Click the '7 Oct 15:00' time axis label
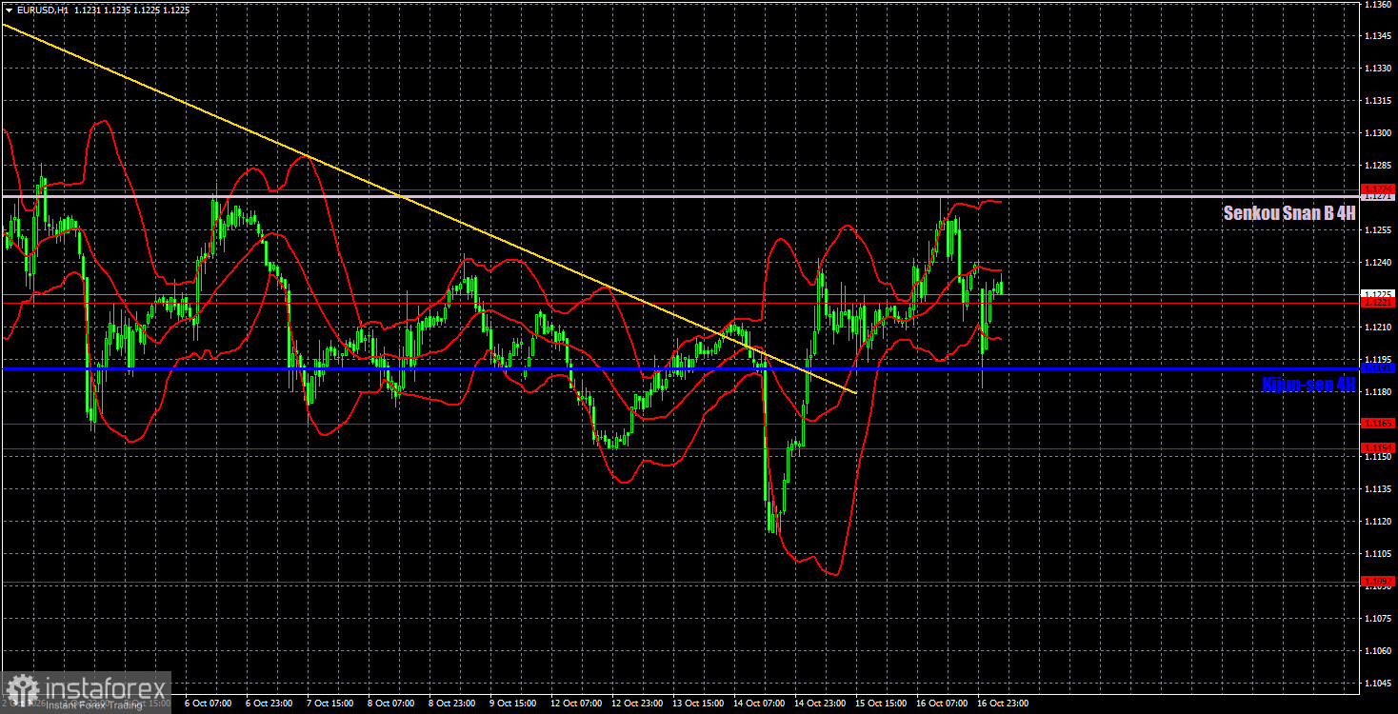The width and height of the screenshot is (1398, 714). pyautogui.click(x=329, y=704)
